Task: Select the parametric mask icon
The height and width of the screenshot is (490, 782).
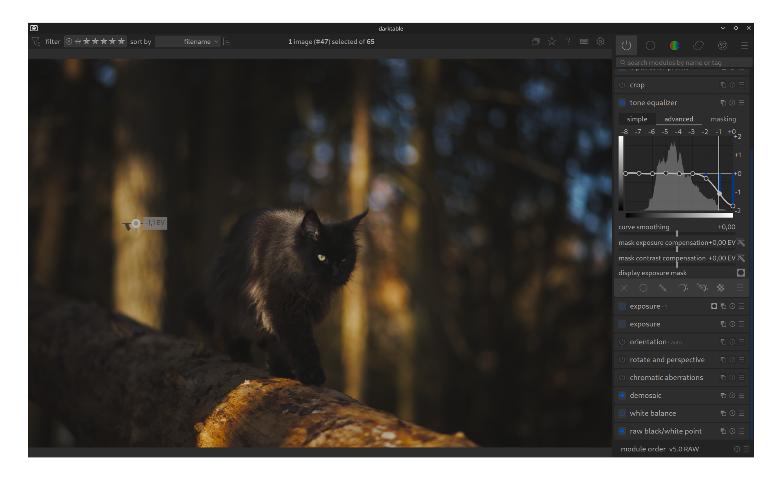Action: 682,288
